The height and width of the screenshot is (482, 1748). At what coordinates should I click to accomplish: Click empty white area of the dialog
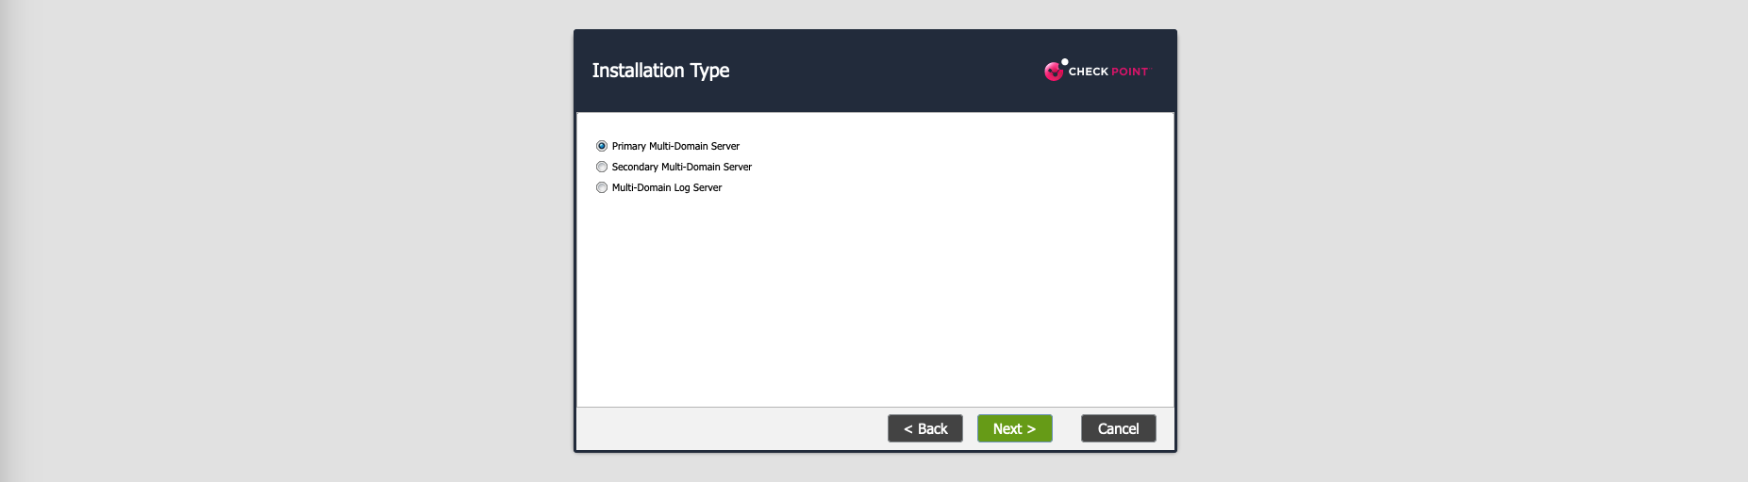(x=874, y=301)
